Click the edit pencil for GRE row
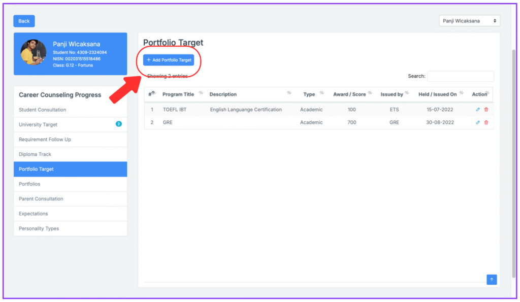The image size is (520, 302). point(478,122)
